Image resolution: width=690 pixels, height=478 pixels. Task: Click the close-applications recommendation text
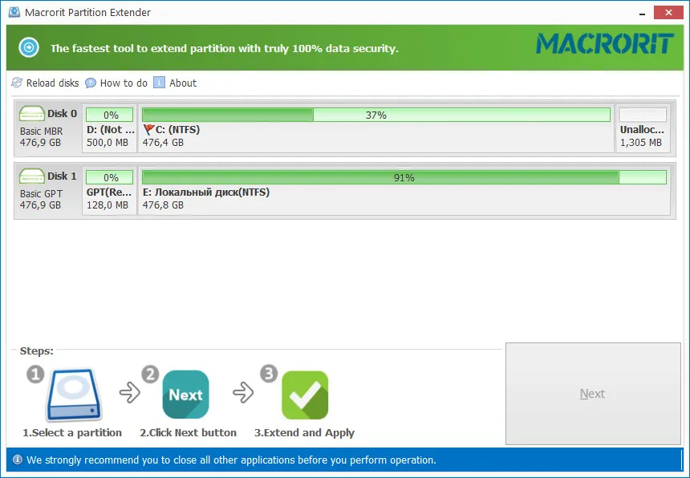231,460
